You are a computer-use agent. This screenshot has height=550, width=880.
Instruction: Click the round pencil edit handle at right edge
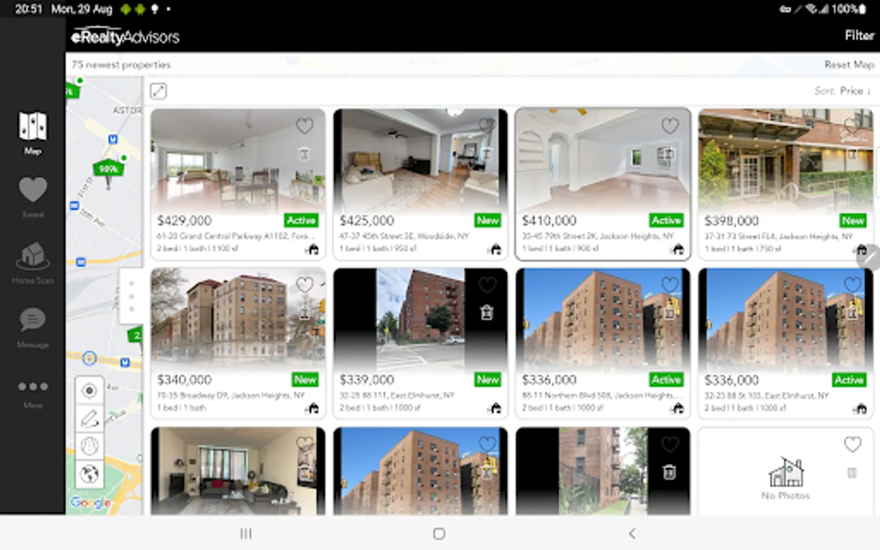[869, 258]
